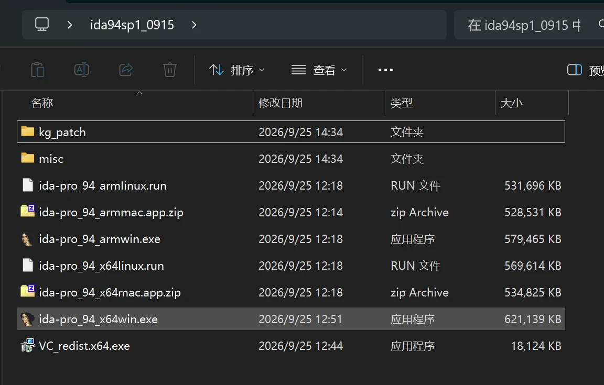
Task: Click size 531,696 KB cell
Action: 533,185
